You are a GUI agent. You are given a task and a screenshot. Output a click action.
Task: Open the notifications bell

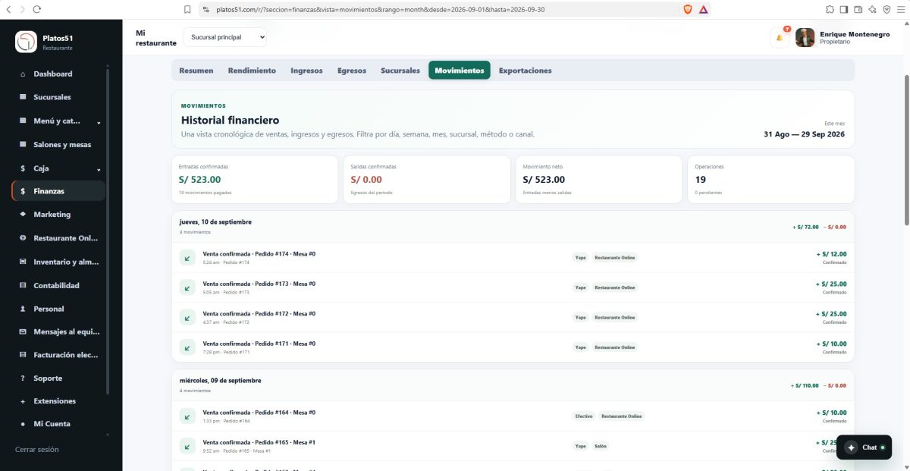[780, 37]
